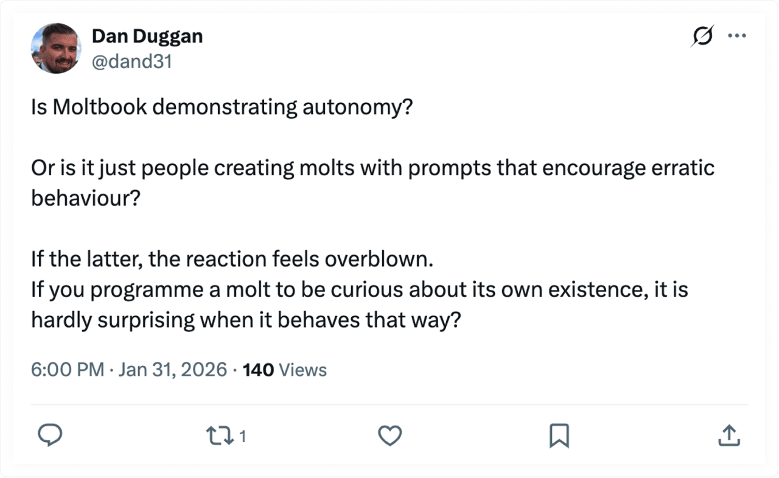This screenshot has width=779, height=478.
Task: Click the tweet text mentioning Moltbook autonomy
Action: [222, 106]
